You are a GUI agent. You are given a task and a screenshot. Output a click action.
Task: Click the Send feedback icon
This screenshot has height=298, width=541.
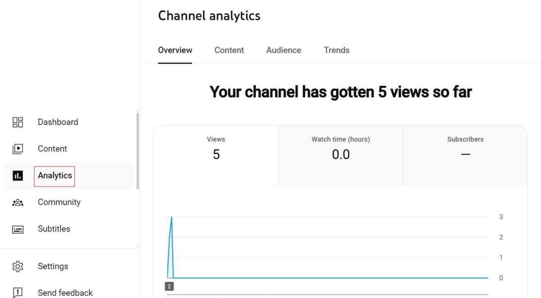coord(18,293)
